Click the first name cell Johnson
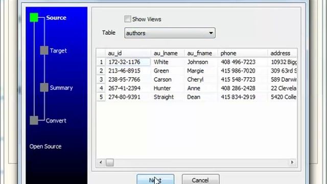327x184 pixels. coord(201,62)
